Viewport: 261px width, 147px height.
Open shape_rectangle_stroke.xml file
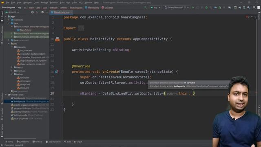click(31, 64)
